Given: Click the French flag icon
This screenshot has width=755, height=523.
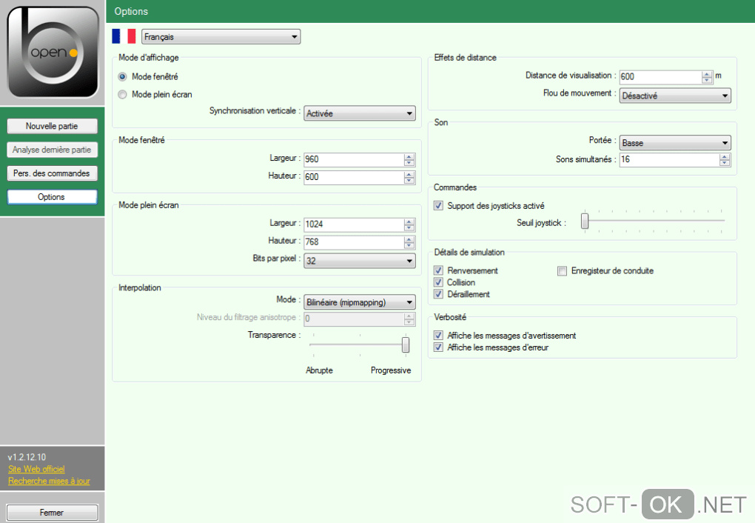Looking at the screenshot, I should tap(124, 36).
